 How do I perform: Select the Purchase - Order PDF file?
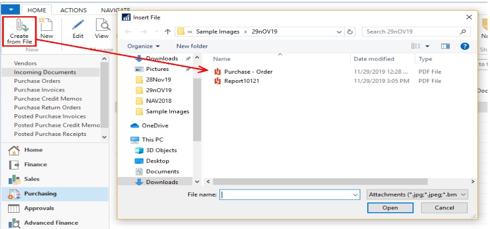pyautogui.click(x=248, y=71)
